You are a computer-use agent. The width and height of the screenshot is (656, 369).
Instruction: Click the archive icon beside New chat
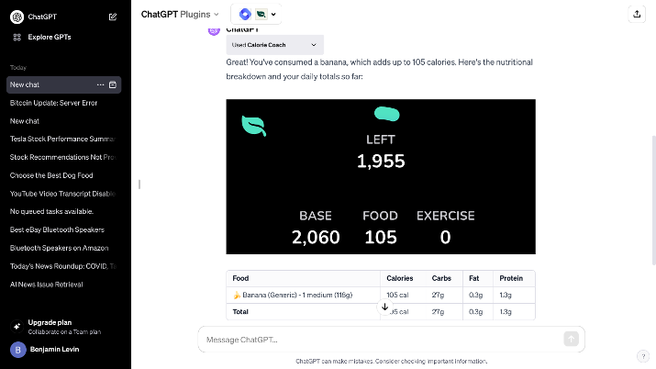point(113,84)
